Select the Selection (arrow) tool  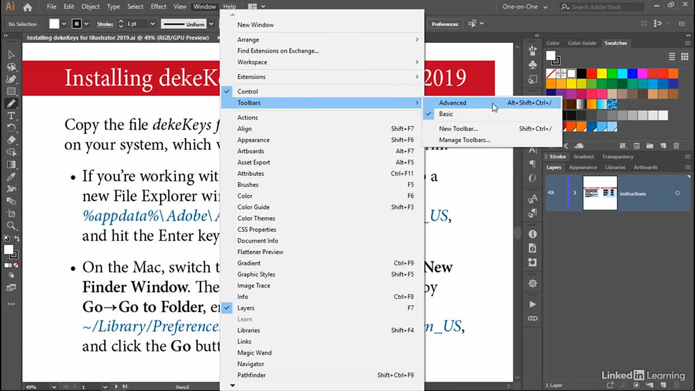(x=11, y=54)
